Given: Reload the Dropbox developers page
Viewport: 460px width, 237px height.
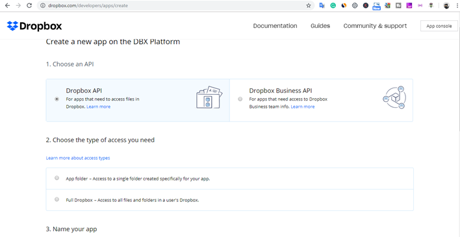Looking at the screenshot, I should [x=29, y=6].
